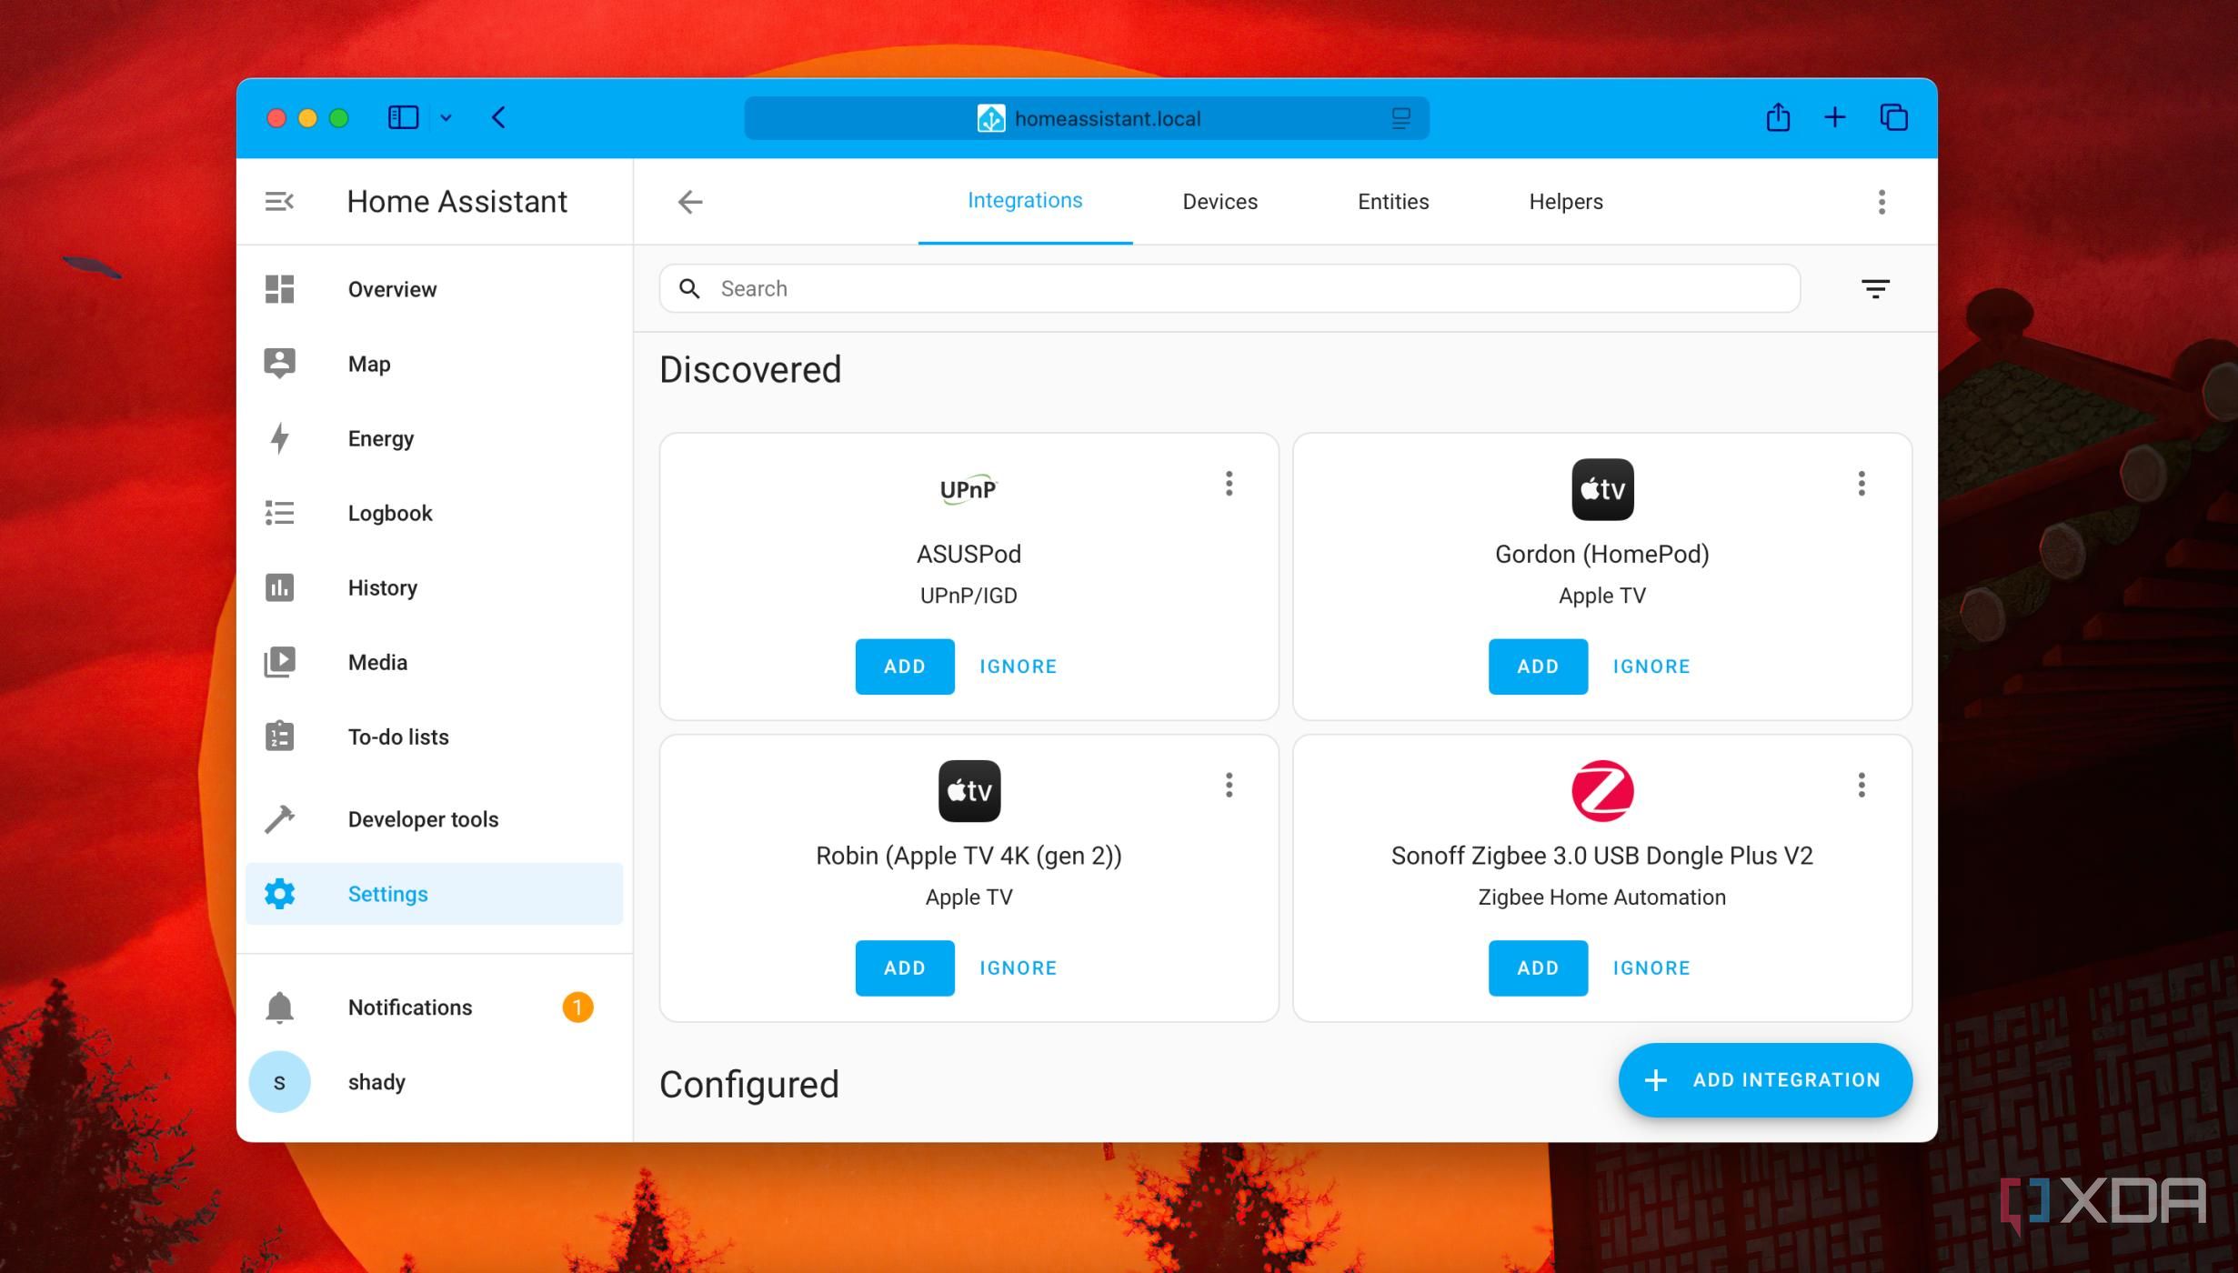Click the reader icon in the address bar
This screenshot has height=1273, width=2238.
click(1400, 118)
